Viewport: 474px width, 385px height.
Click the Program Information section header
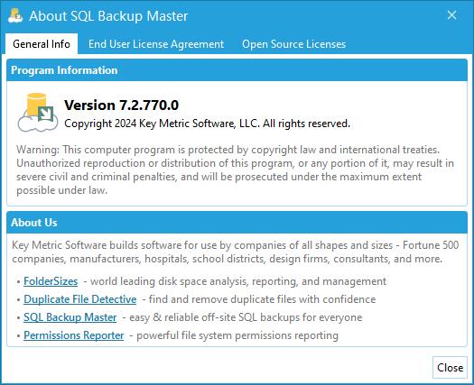click(237, 70)
